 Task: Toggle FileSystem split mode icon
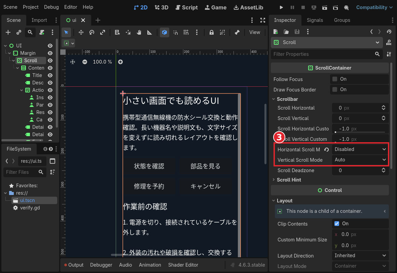coord(52,161)
